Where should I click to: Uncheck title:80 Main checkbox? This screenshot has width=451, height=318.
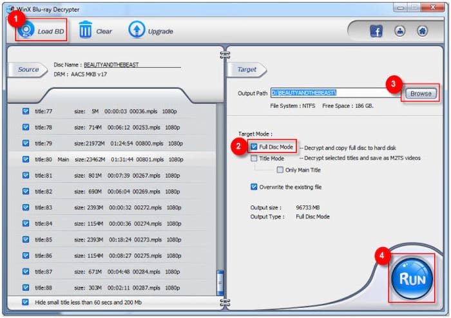(26, 159)
